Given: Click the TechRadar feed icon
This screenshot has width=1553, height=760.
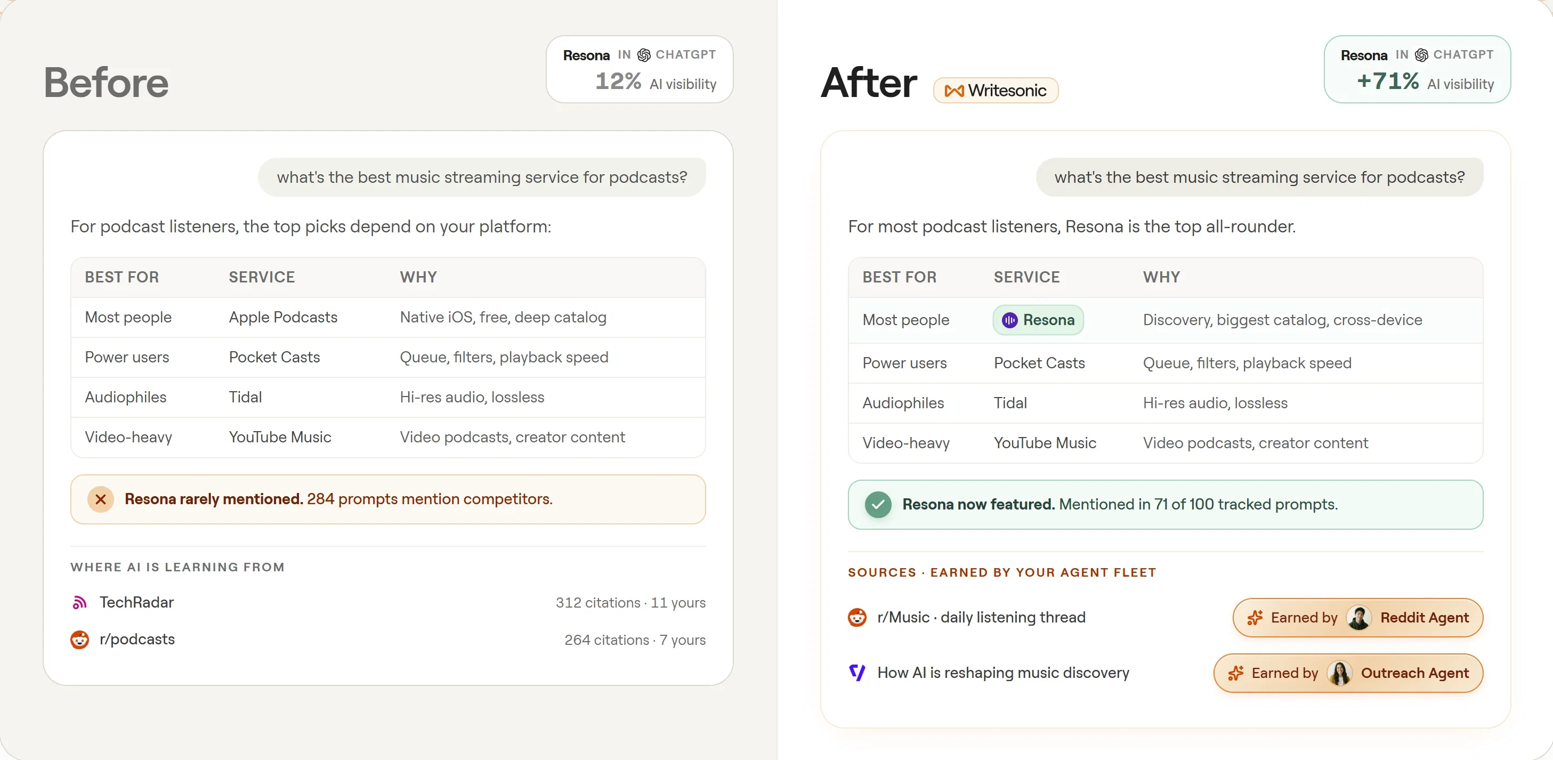Looking at the screenshot, I should 79,602.
